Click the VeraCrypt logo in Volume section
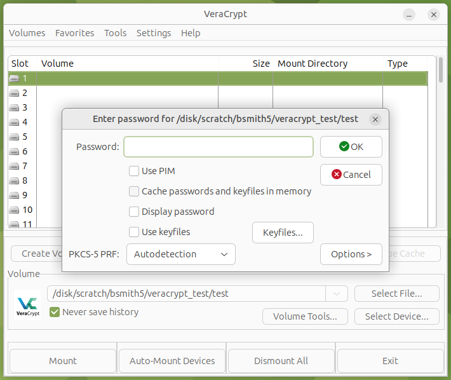 pos(27,305)
